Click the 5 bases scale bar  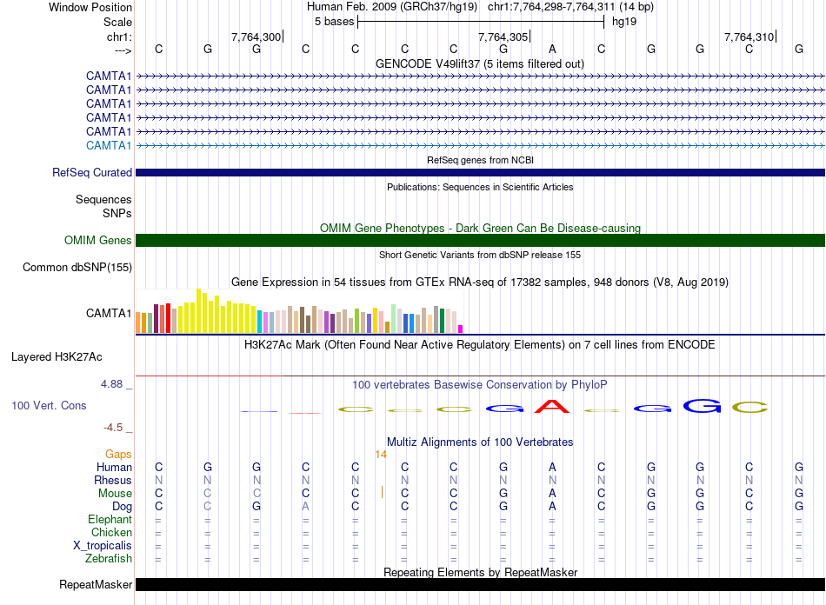pyautogui.click(x=481, y=22)
